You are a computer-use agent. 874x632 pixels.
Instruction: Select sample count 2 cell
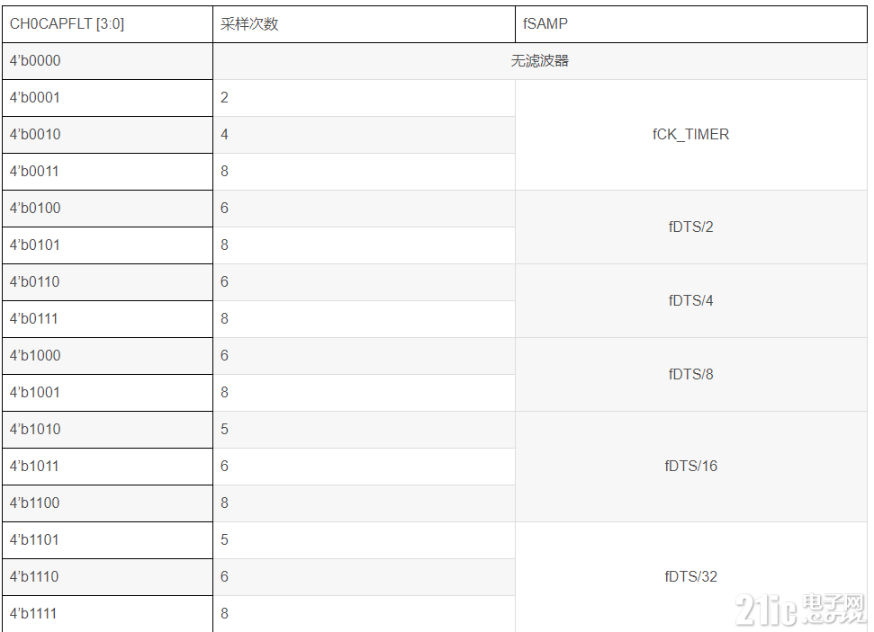(364, 97)
